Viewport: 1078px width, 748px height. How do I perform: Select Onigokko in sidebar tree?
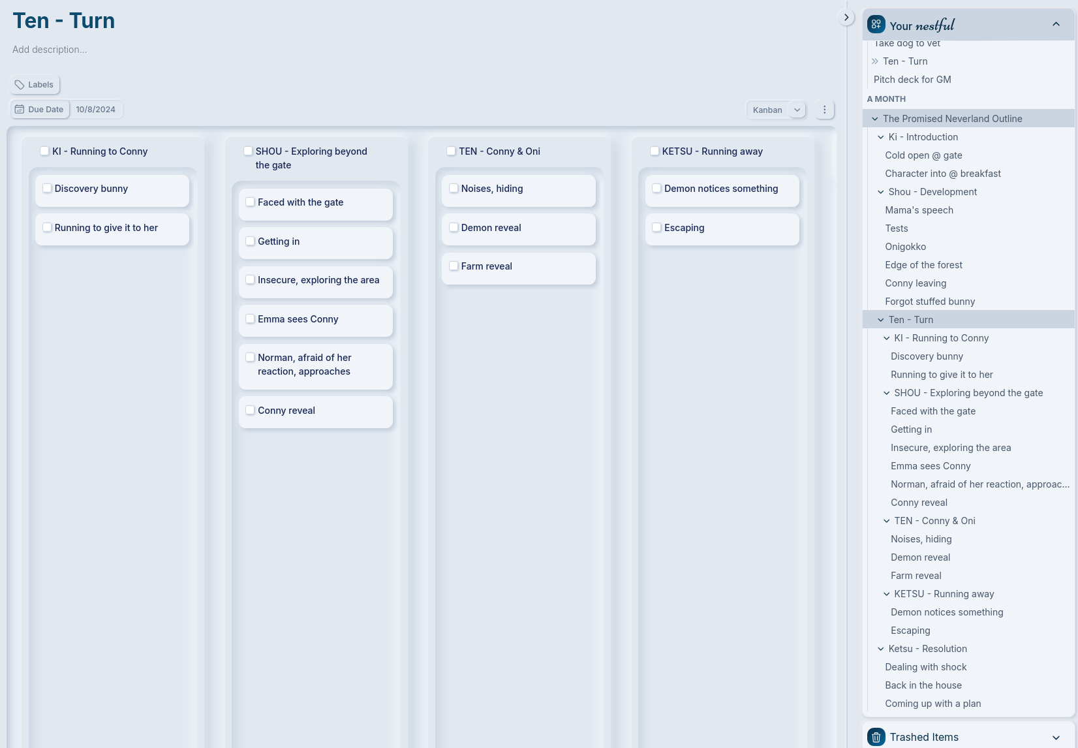(906, 247)
